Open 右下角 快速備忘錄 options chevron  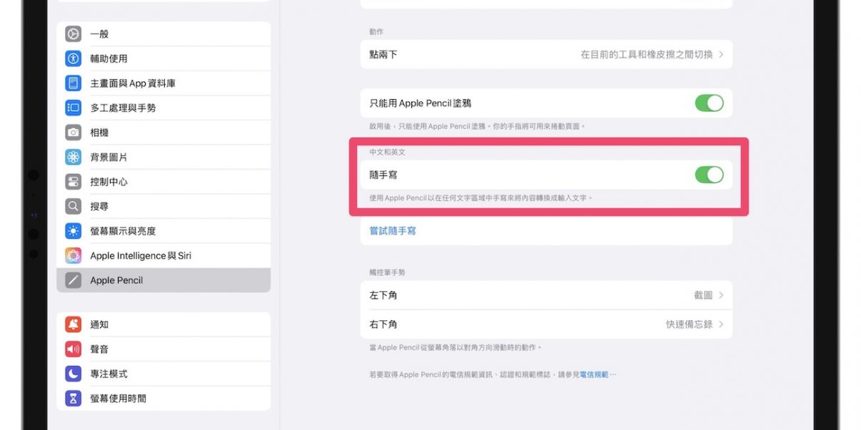(721, 324)
